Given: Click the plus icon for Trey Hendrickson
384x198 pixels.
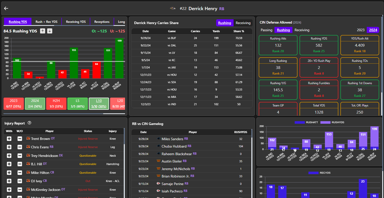Looking at the screenshot, I should pos(9,156).
